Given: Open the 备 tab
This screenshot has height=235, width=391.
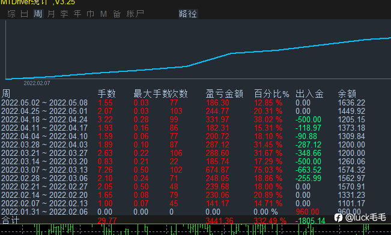Looking at the screenshot, I should pyautogui.click(x=117, y=14).
